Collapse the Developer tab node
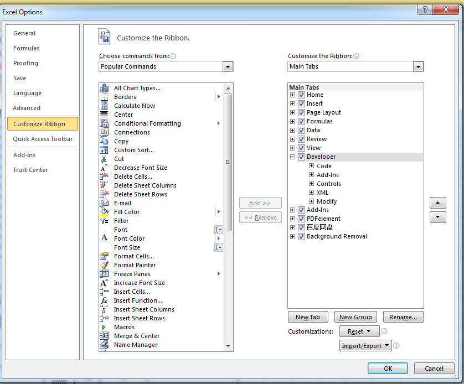The width and height of the screenshot is (464, 384). point(292,157)
